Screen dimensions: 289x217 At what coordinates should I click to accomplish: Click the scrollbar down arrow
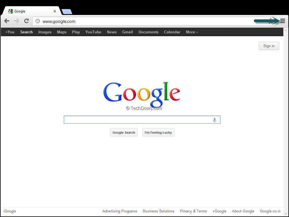[286, 214]
